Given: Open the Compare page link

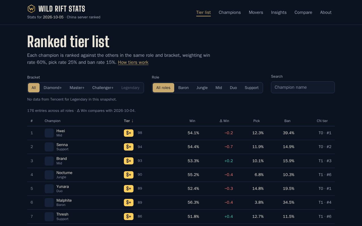Looking at the screenshot, I should (303, 12).
